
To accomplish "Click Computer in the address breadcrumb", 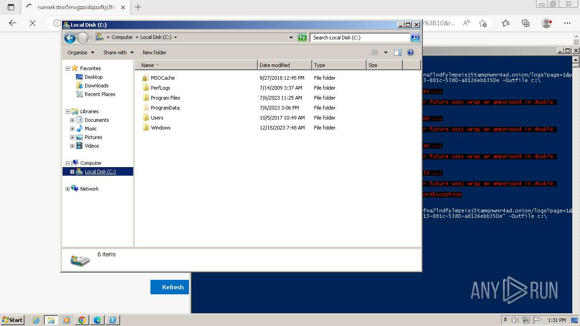I will 122,38.
